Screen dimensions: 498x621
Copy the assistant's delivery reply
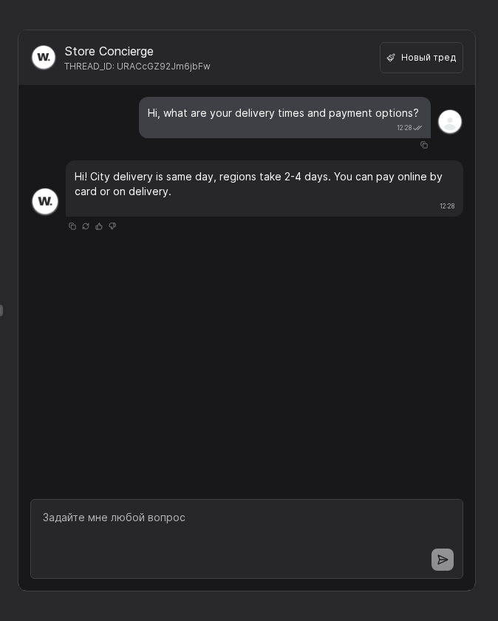72,226
